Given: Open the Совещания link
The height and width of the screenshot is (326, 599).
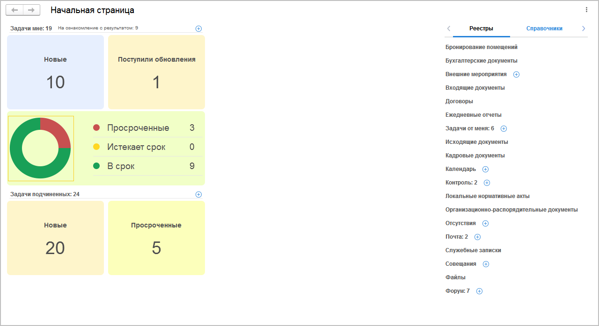Looking at the screenshot, I should point(461,264).
